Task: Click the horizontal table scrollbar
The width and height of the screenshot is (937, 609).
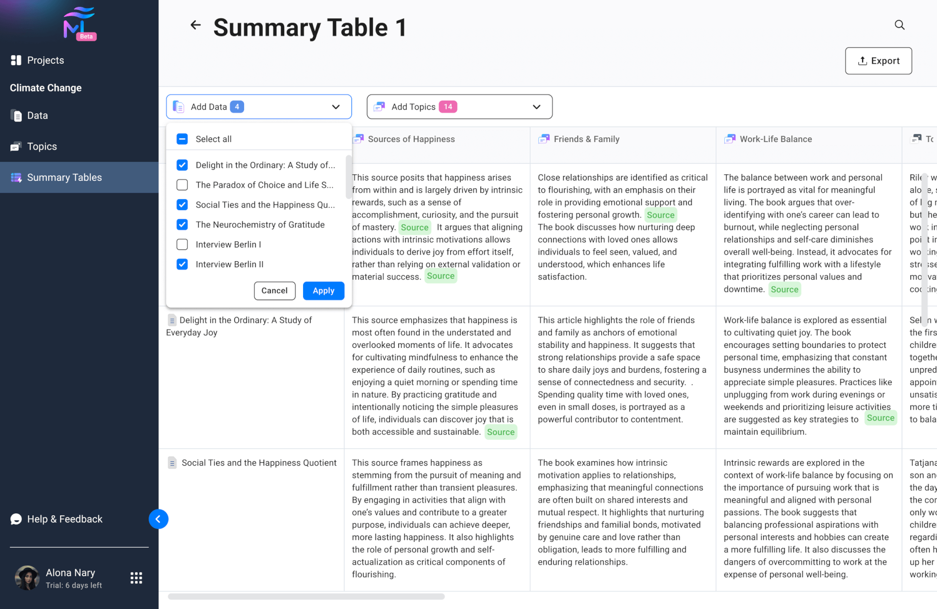Action: point(306,597)
